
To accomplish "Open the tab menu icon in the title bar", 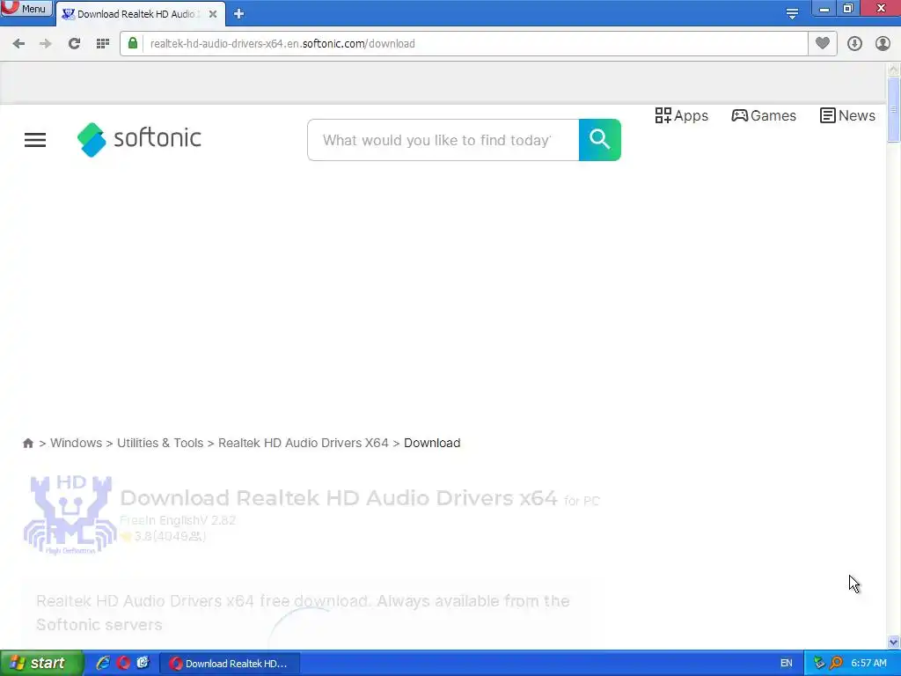I will [x=792, y=14].
